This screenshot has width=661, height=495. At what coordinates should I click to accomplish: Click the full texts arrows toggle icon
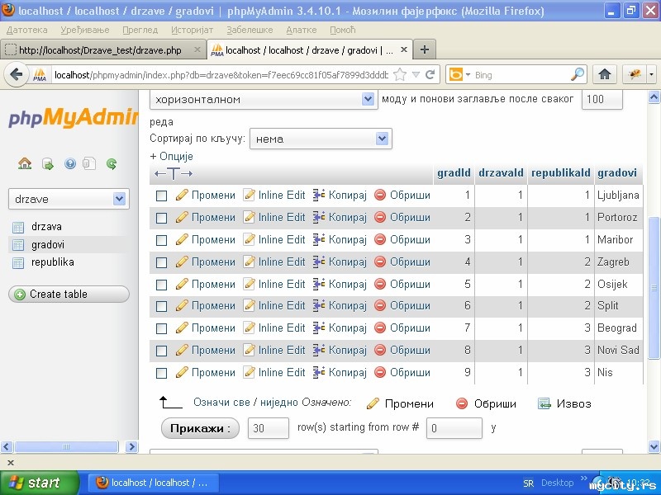(x=174, y=173)
